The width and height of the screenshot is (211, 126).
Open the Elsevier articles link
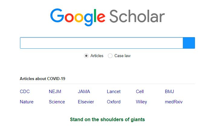(x=86, y=102)
